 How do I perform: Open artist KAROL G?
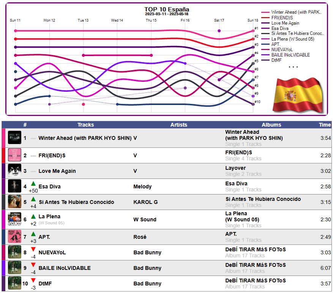coord(146,202)
